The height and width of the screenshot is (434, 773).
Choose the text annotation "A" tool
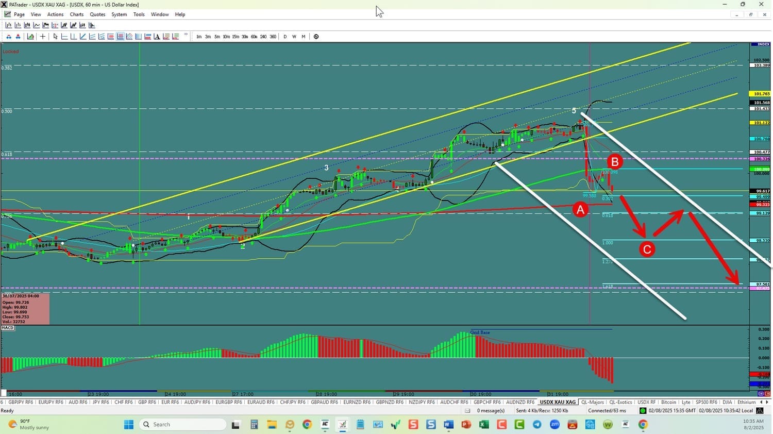click(157, 37)
